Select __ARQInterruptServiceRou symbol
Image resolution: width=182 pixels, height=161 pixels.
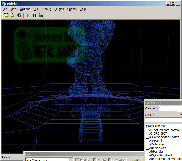point(164,159)
